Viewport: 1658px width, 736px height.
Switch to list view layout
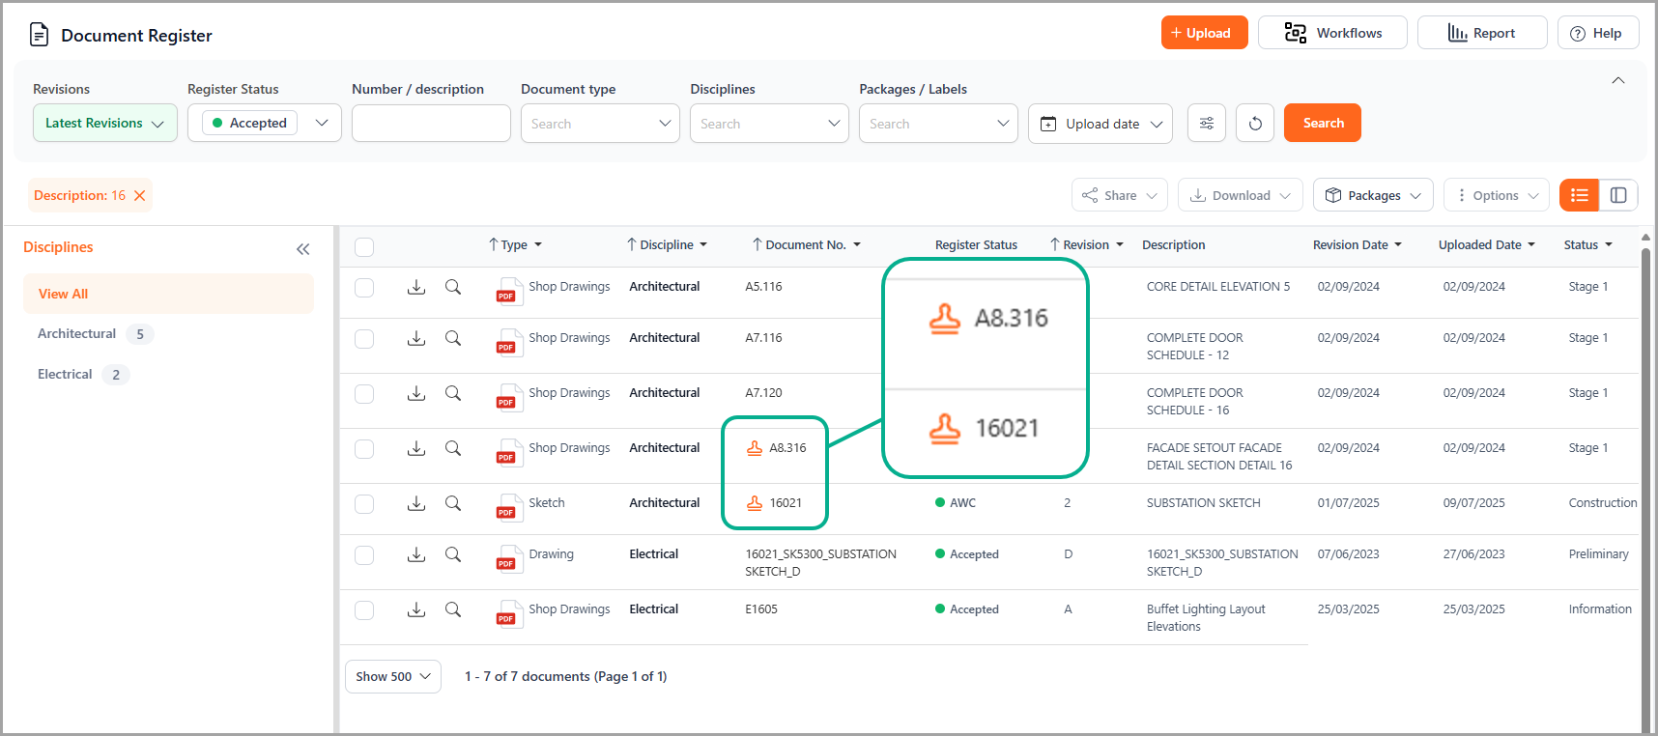[1579, 195]
